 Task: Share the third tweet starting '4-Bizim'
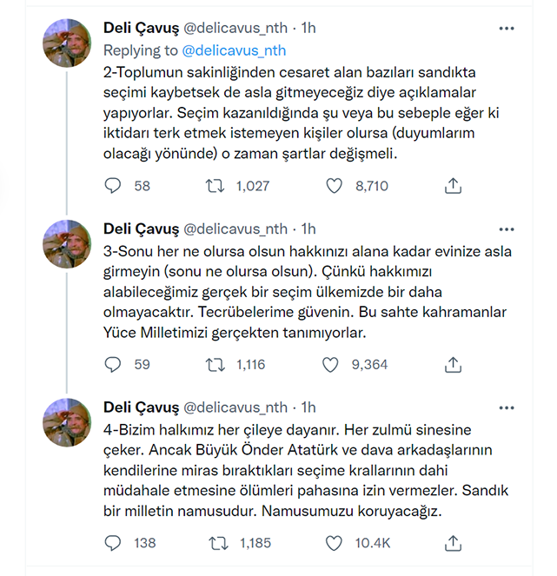point(453,543)
